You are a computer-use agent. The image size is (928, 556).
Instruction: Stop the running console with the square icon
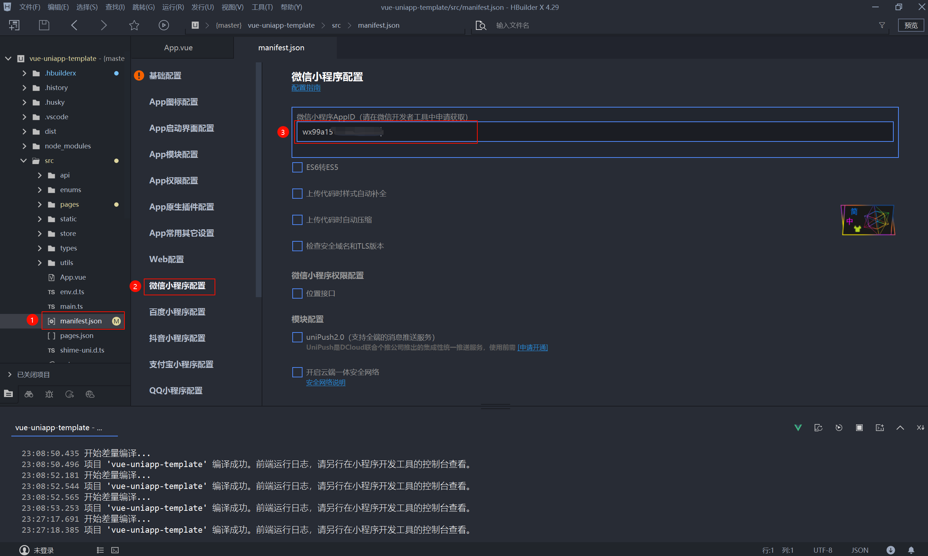click(x=859, y=428)
